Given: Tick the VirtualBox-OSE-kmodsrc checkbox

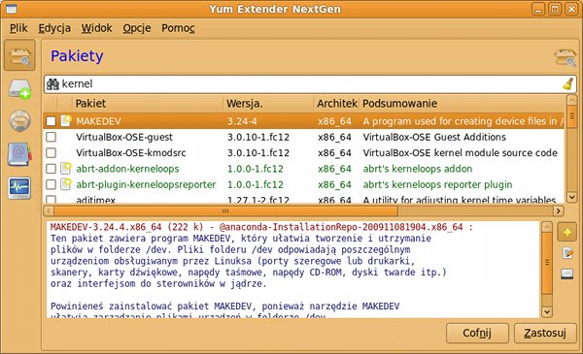Looking at the screenshot, I should click(x=51, y=153).
